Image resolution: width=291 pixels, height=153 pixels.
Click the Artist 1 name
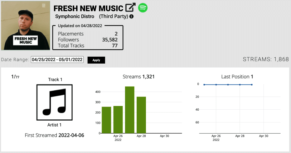pos(54,125)
